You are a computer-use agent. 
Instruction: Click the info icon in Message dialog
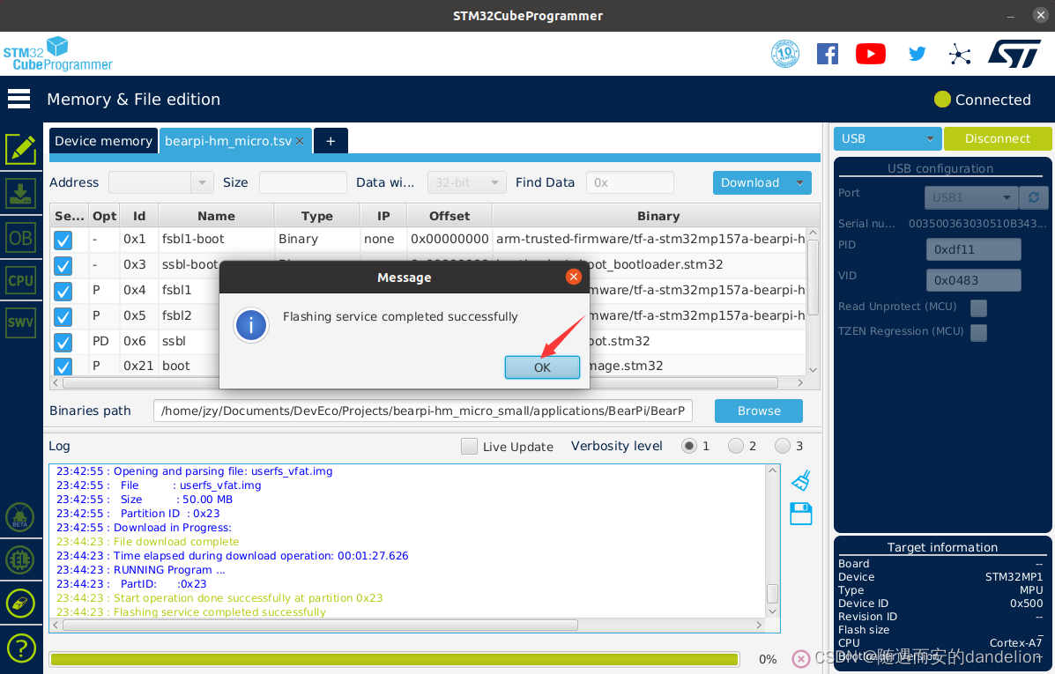pos(251,326)
